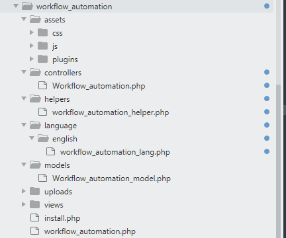The height and width of the screenshot is (238, 286).
Task: Click modified dot beside controllers folder
Action: pyautogui.click(x=267, y=72)
